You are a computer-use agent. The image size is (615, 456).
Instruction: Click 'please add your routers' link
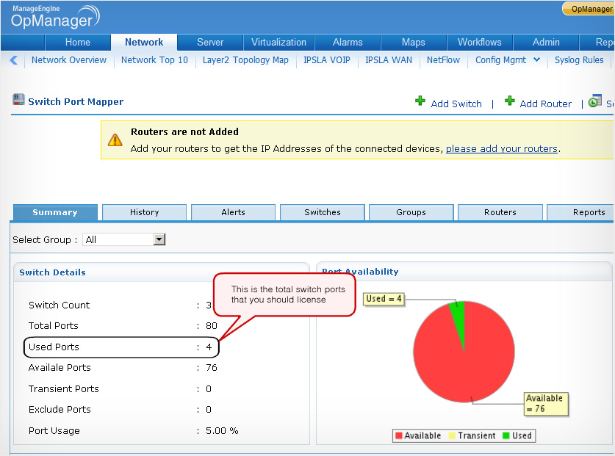pyautogui.click(x=502, y=148)
